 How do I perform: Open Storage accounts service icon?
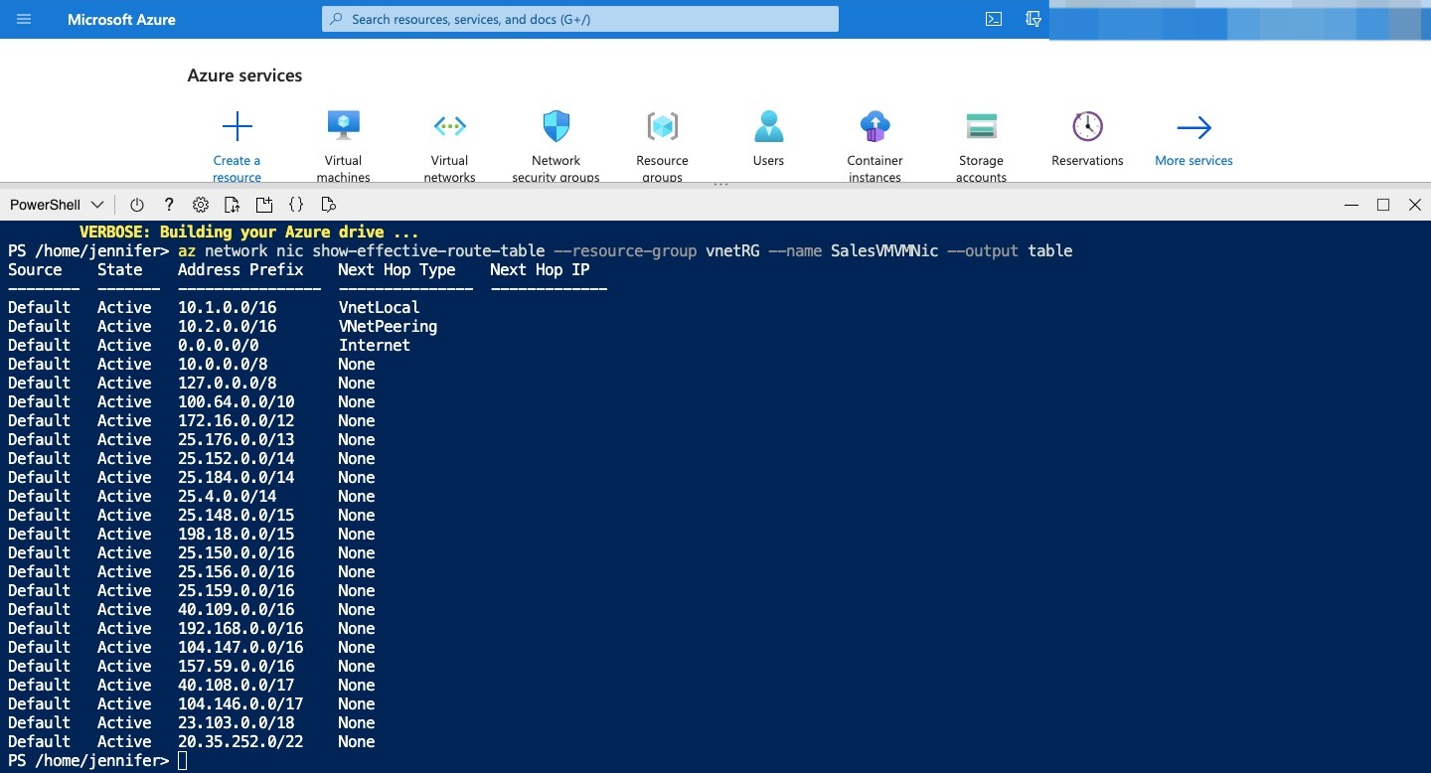point(981,126)
